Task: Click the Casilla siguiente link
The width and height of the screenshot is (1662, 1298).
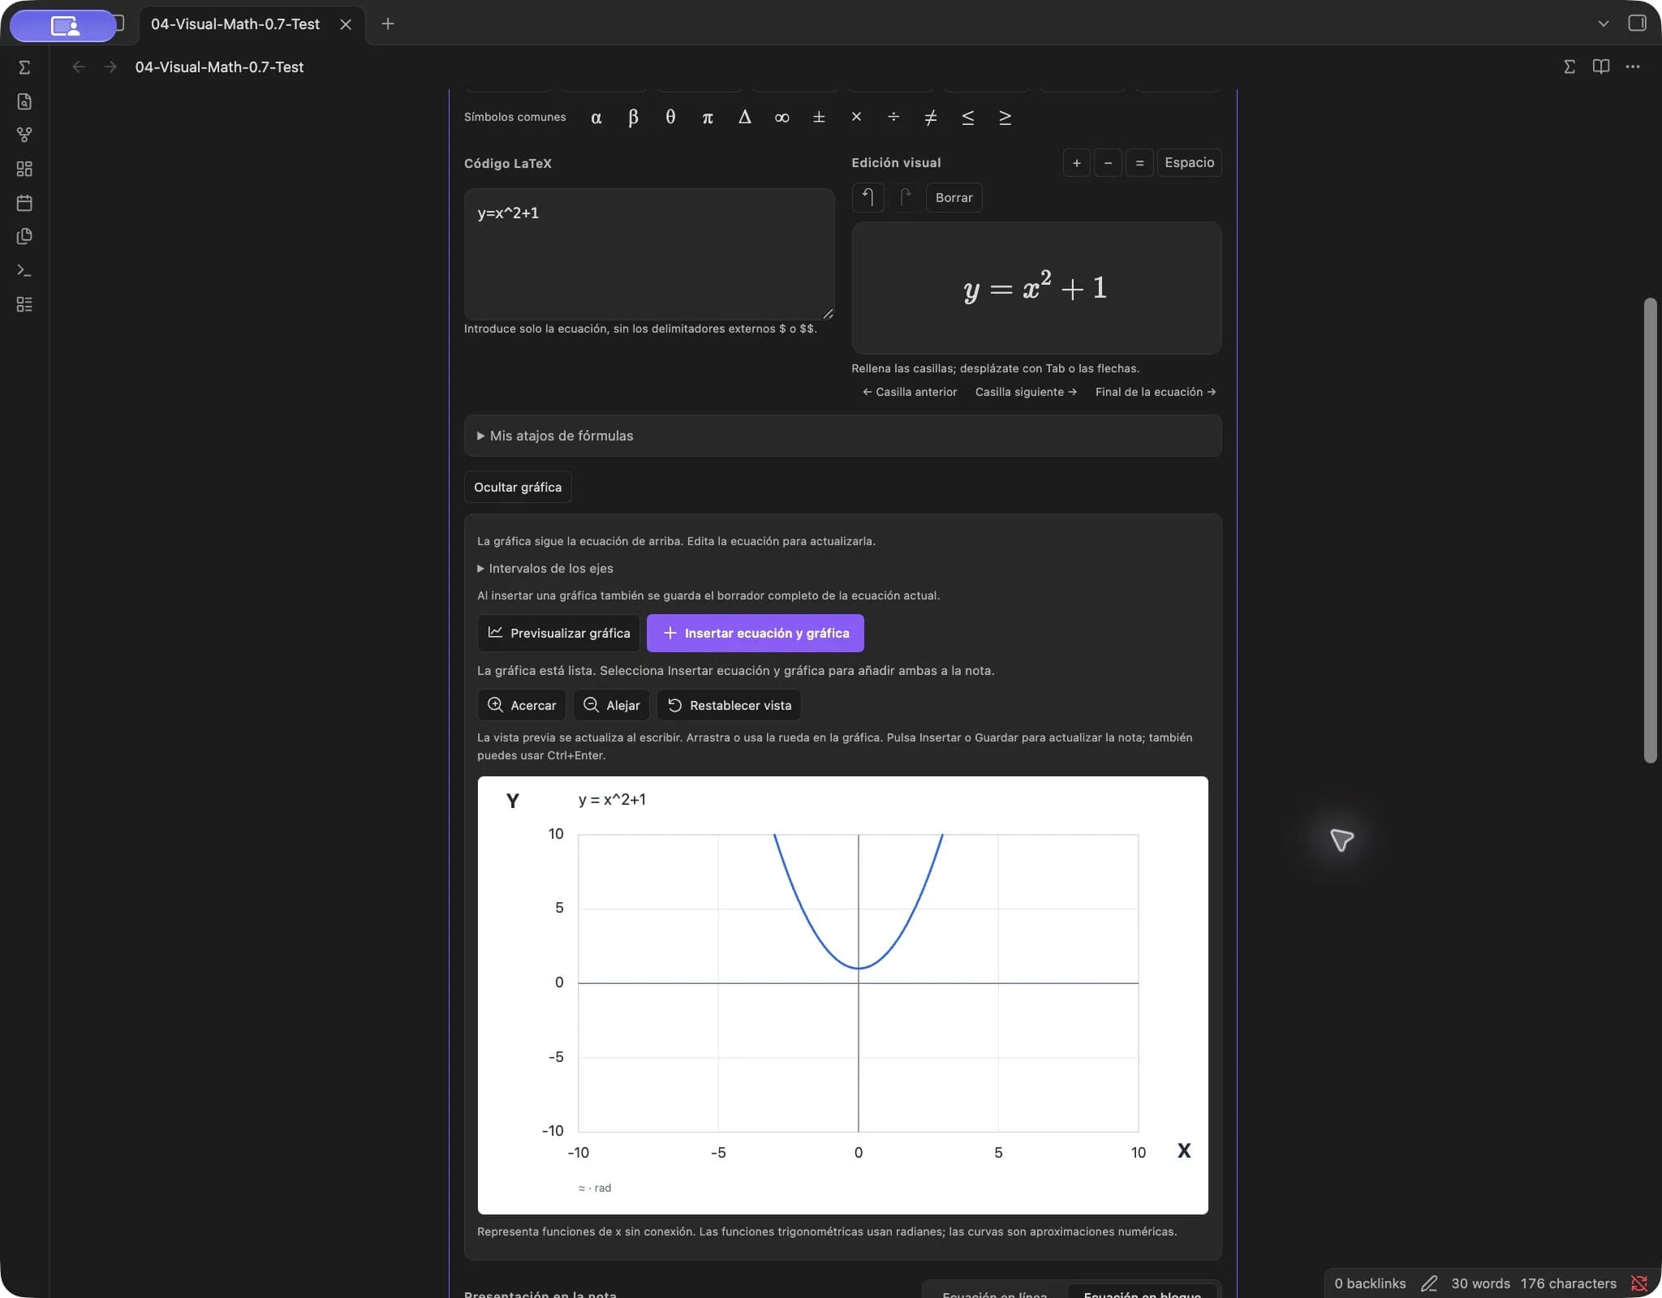Action: coord(1026,392)
